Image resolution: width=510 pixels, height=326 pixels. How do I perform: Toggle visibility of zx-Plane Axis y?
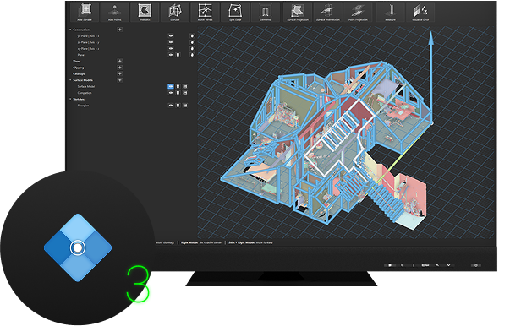171,42
